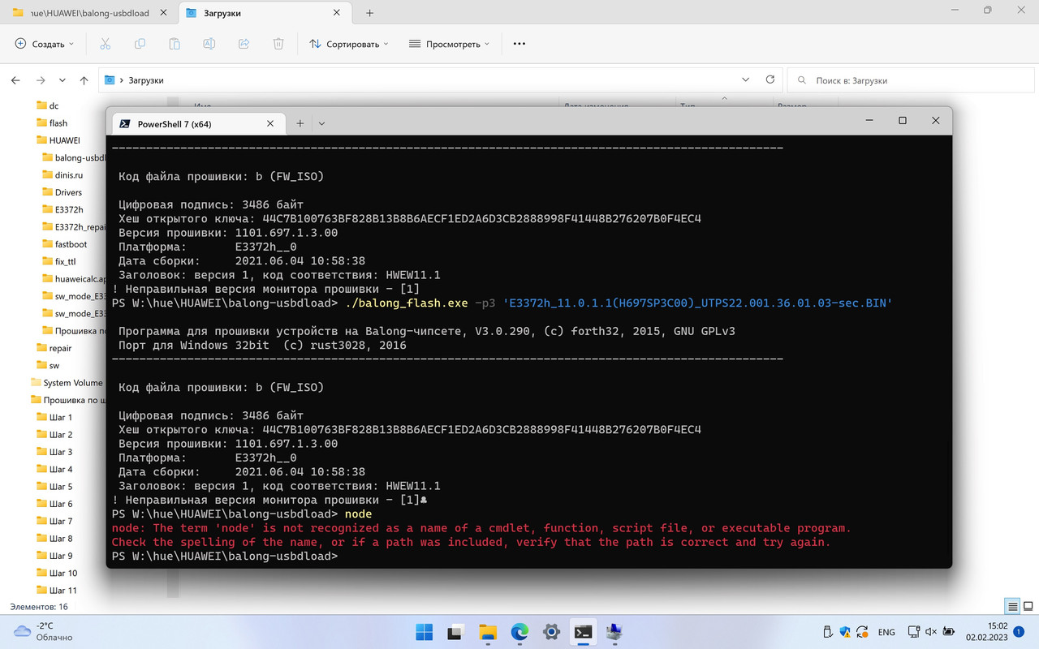Open the Просмотреть dropdown menu
1039x649 pixels.
tap(450, 44)
